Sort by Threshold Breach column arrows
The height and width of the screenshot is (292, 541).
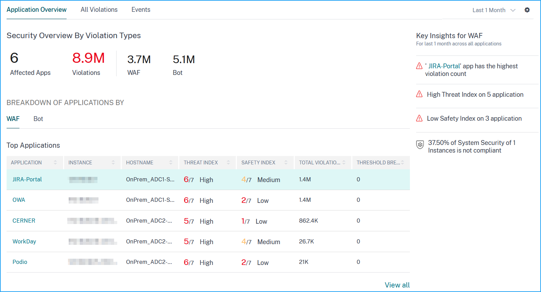tap(403, 162)
